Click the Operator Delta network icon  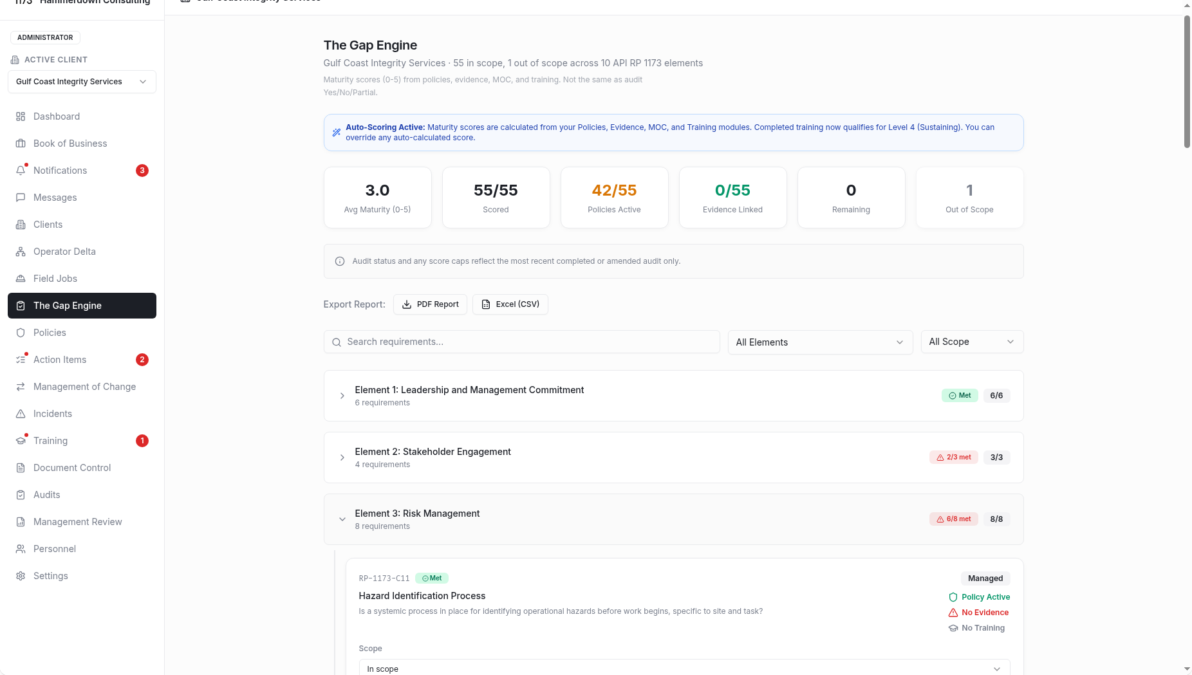pos(21,252)
